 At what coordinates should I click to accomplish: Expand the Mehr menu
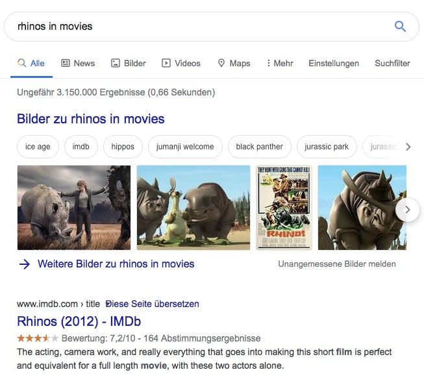280,63
